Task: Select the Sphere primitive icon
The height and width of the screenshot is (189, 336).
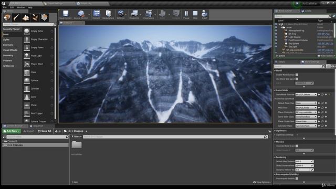Action: tap(27, 80)
